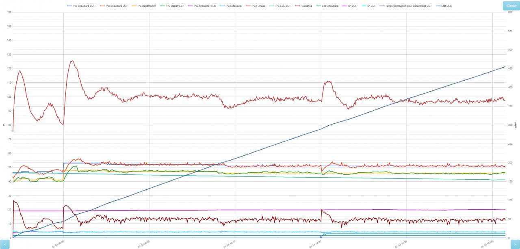Viewport: 520px width, 249px height.
Task: Toggle the Etat ECS legend item
Action: click(444, 6)
